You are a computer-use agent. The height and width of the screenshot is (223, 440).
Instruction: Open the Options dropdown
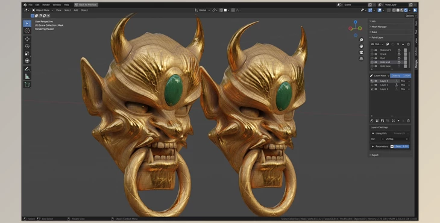coord(411,16)
